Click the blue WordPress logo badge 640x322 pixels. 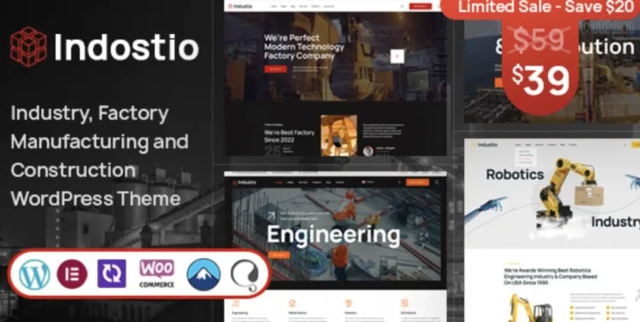click(x=35, y=274)
